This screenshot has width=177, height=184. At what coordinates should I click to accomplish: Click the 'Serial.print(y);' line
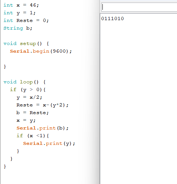coord(49,143)
